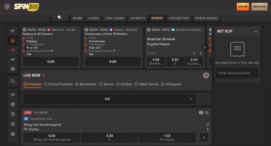Click the LOG IN button
Viewport: 271px width, 146px height.
click(243, 7)
